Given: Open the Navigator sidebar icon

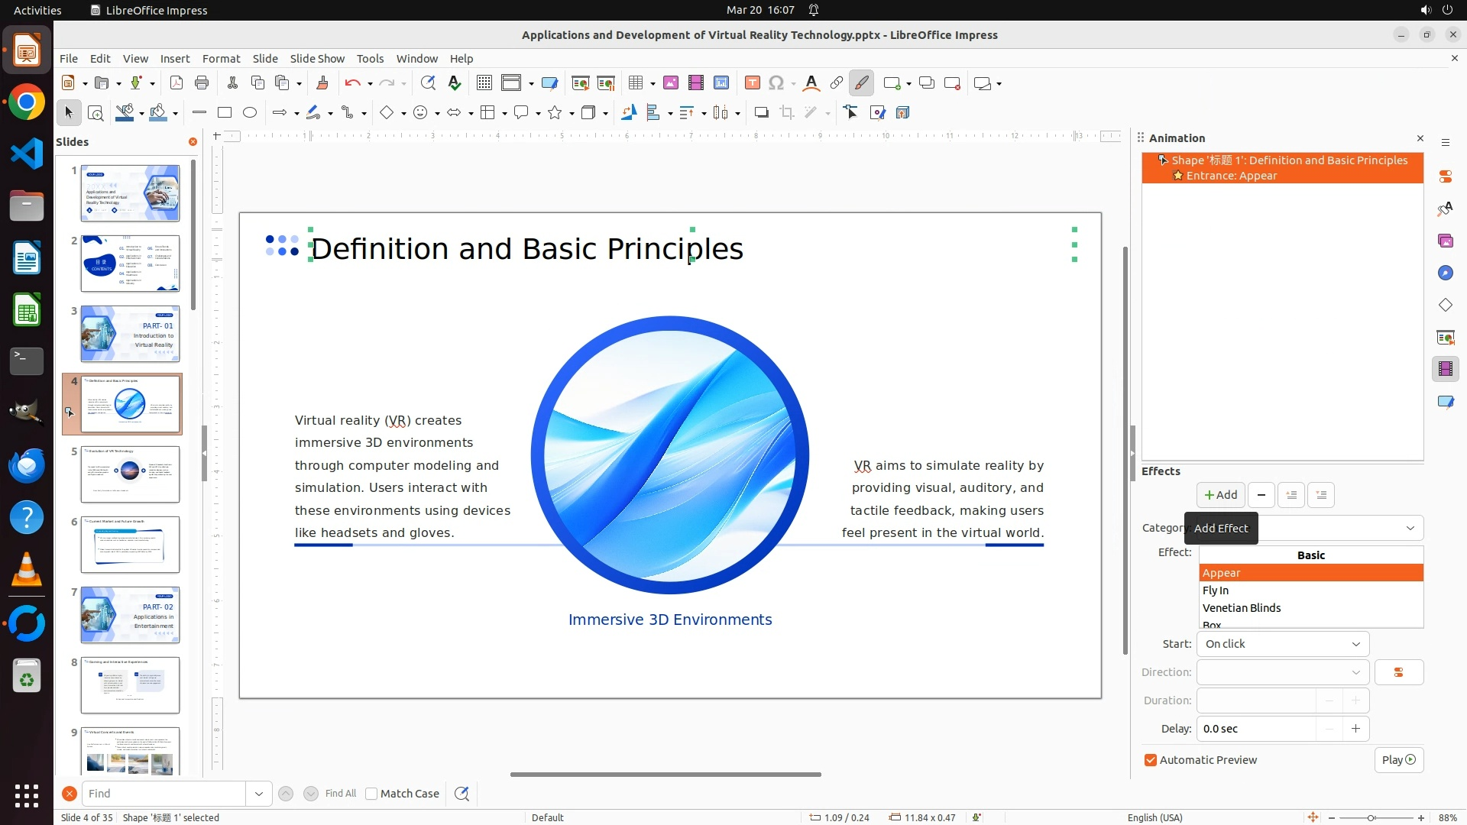Looking at the screenshot, I should [x=1445, y=273].
